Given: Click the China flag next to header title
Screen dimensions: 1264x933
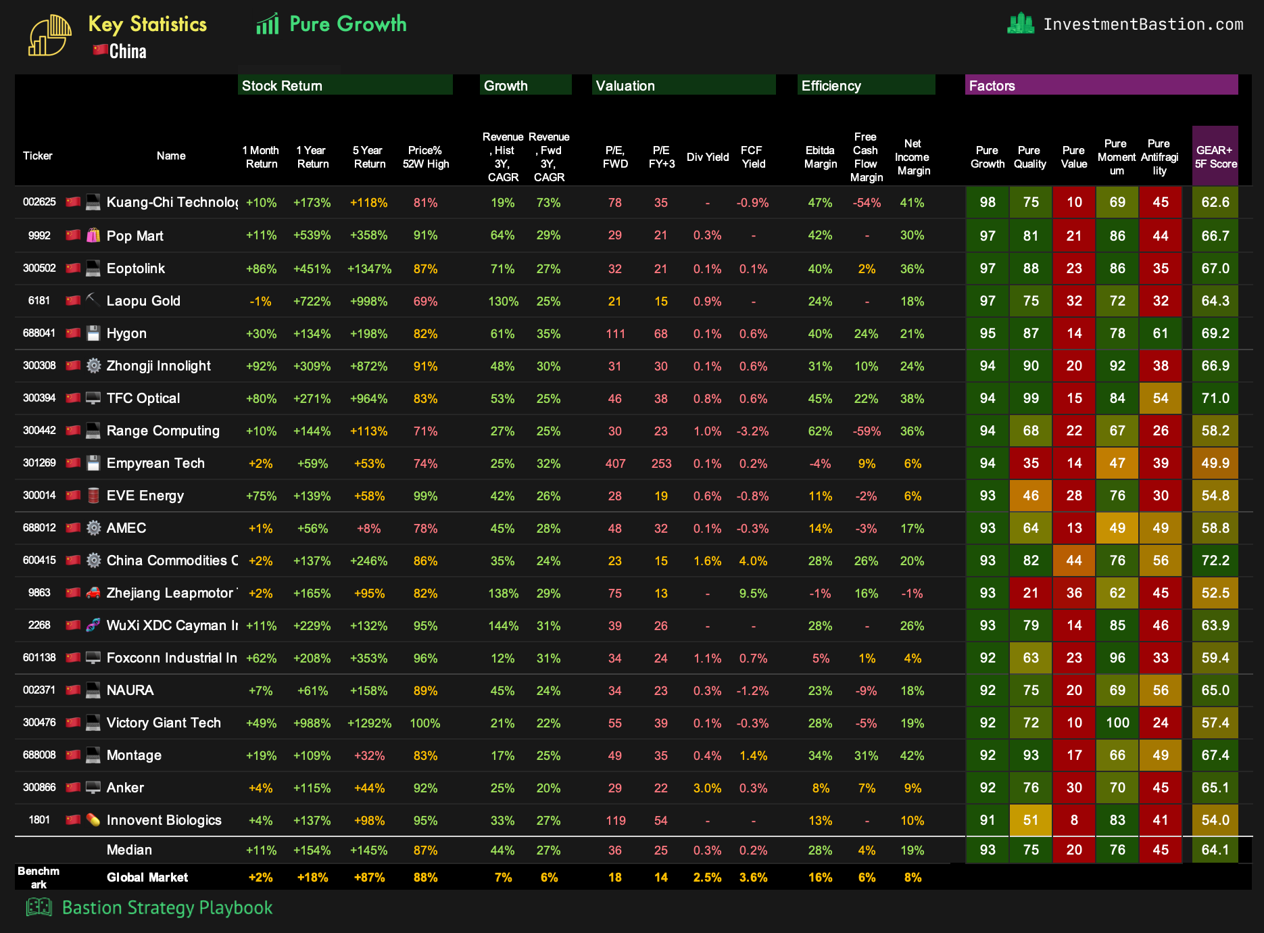Looking at the screenshot, I should pos(100,49).
